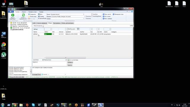Switch to Six Updater taskbar icon
The height and width of the screenshot is (107, 190).
pyautogui.click(x=101, y=105)
